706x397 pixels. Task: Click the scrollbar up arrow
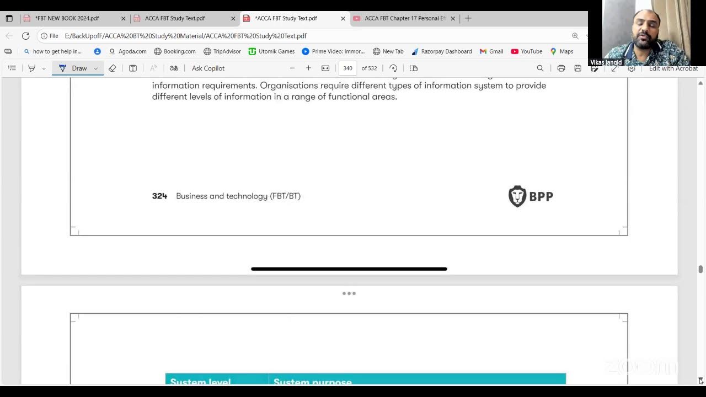700,83
